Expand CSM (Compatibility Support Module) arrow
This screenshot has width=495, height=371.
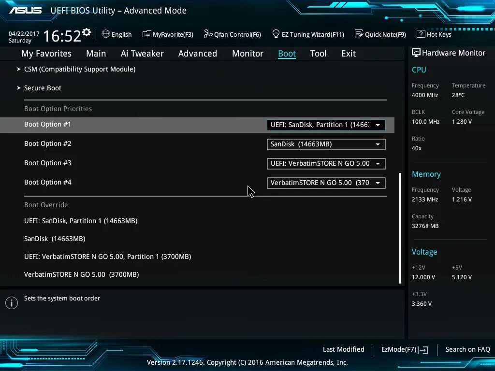pyautogui.click(x=19, y=69)
